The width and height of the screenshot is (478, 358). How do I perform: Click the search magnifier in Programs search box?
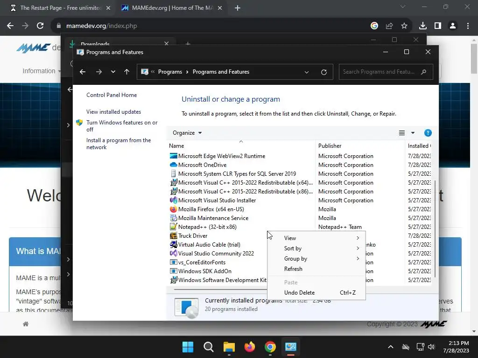[423, 72]
